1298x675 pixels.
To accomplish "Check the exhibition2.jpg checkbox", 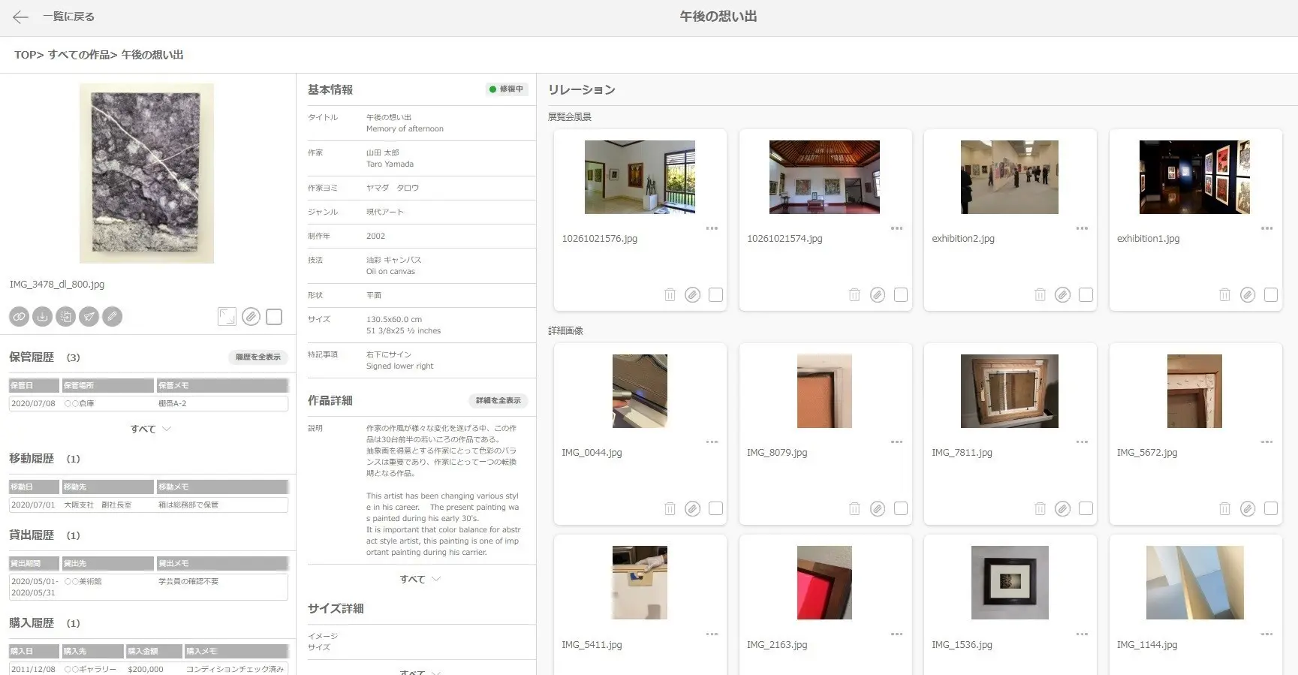I will pyautogui.click(x=1086, y=295).
